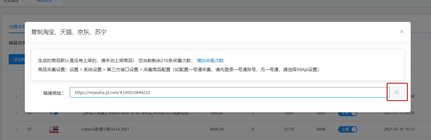This screenshot has height=140, width=431.
Task: Click the search icon button beside the link field
Action: pos(397,92)
